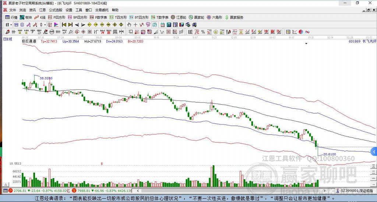Click the small black triangle above chart
This screenshot has width=377, height=202.
pos(306,44)
